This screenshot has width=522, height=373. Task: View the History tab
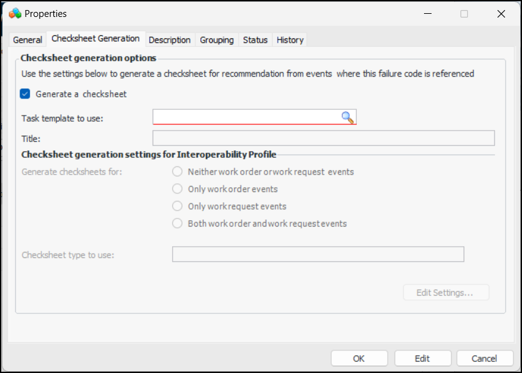coord(290,40)
